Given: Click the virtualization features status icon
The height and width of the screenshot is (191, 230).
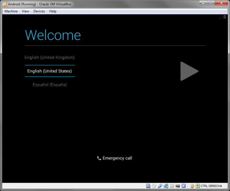Looking at the screenshot, I should (184, 186).
